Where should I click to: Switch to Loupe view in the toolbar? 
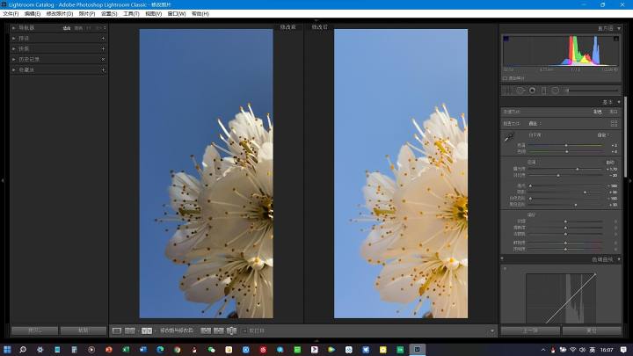click(x=117, y=331)
